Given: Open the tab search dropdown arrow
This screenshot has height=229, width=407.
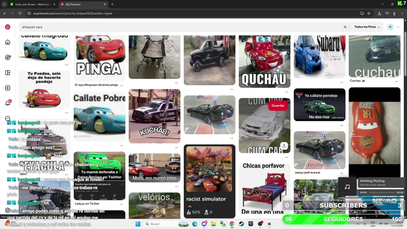Looking at the screenshot, I should point(4,4).
